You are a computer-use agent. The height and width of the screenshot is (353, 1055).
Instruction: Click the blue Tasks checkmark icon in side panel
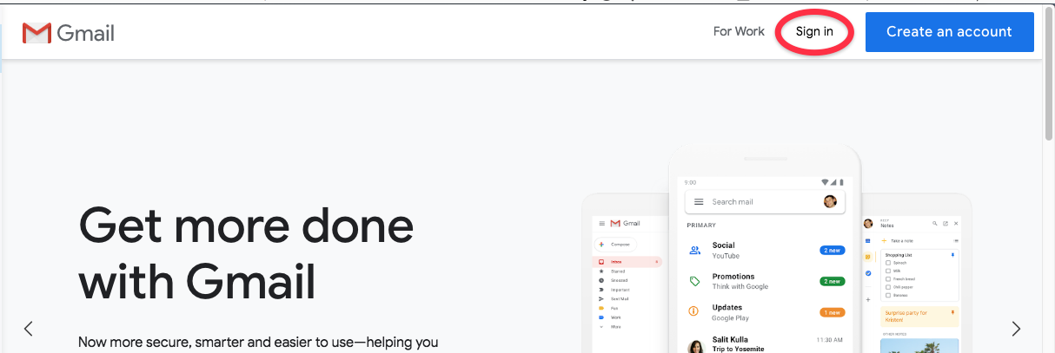click(867, 273)
